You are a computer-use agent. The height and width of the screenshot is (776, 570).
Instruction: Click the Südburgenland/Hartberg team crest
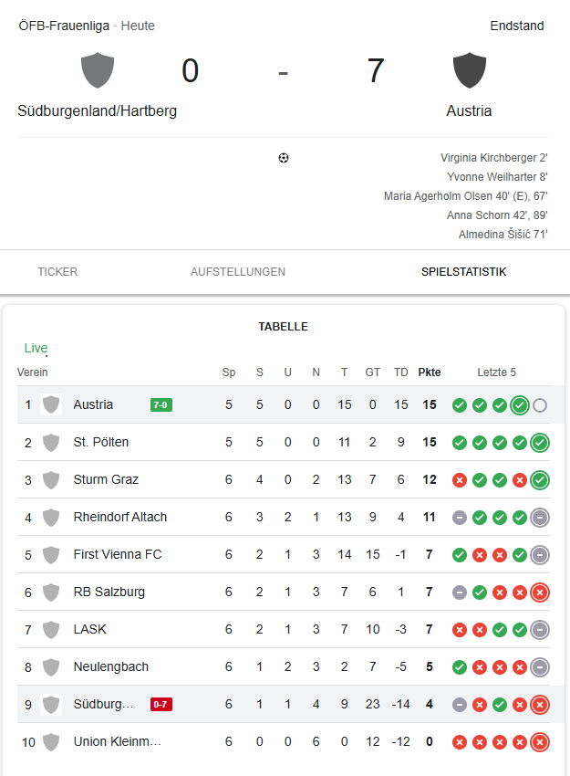coord(98,70)
